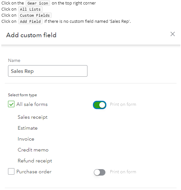Select the Credit memo form entry

pyautogui.click(x=33, y=150)
